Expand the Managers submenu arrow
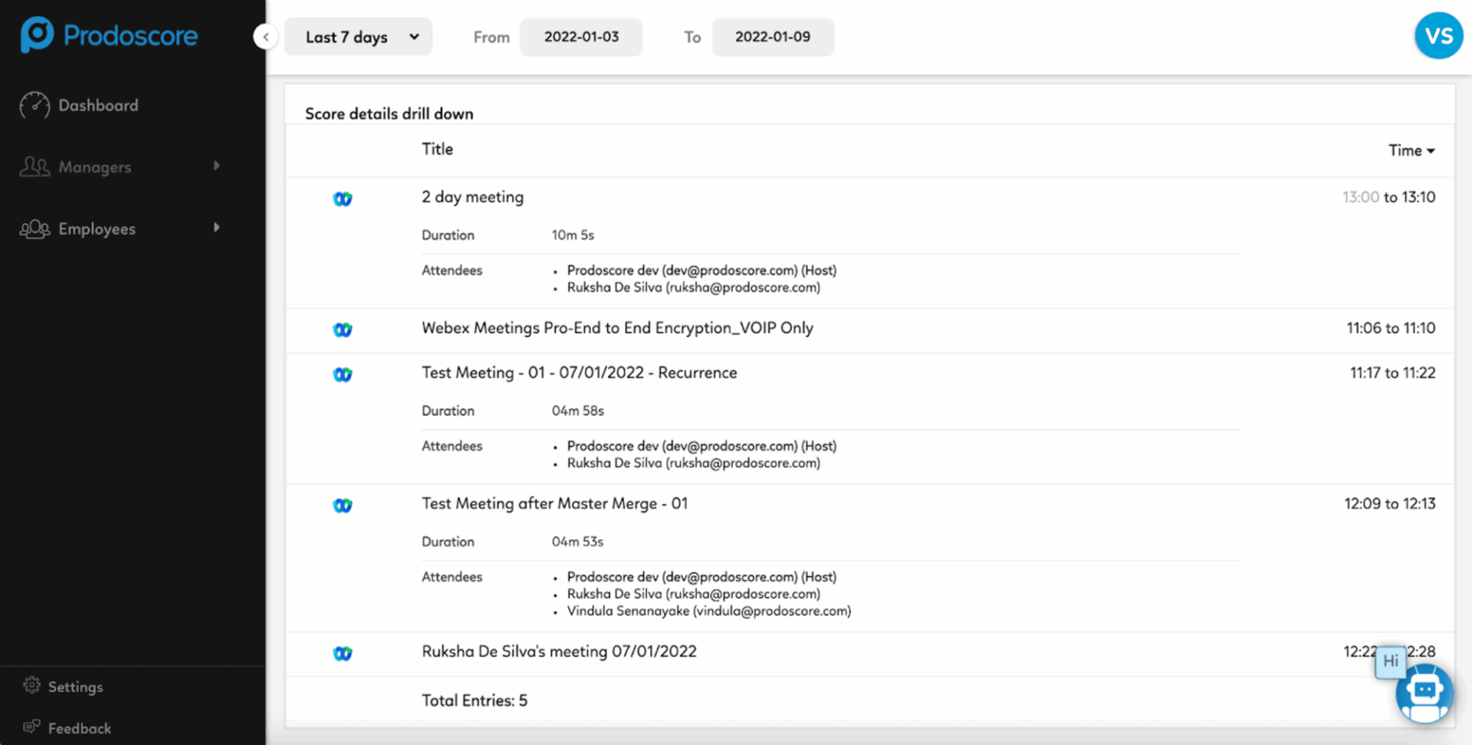The image size is (1472, 745). [216, 166]
